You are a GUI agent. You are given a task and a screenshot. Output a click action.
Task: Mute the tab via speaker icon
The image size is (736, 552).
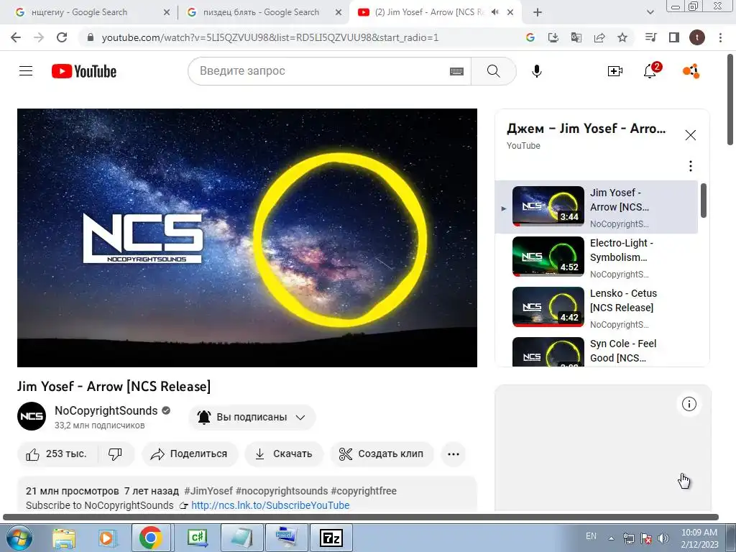(494, 12)
